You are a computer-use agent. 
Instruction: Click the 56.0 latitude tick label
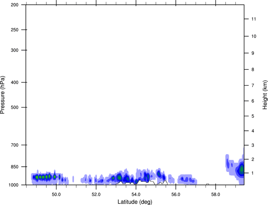click(176, 194)
